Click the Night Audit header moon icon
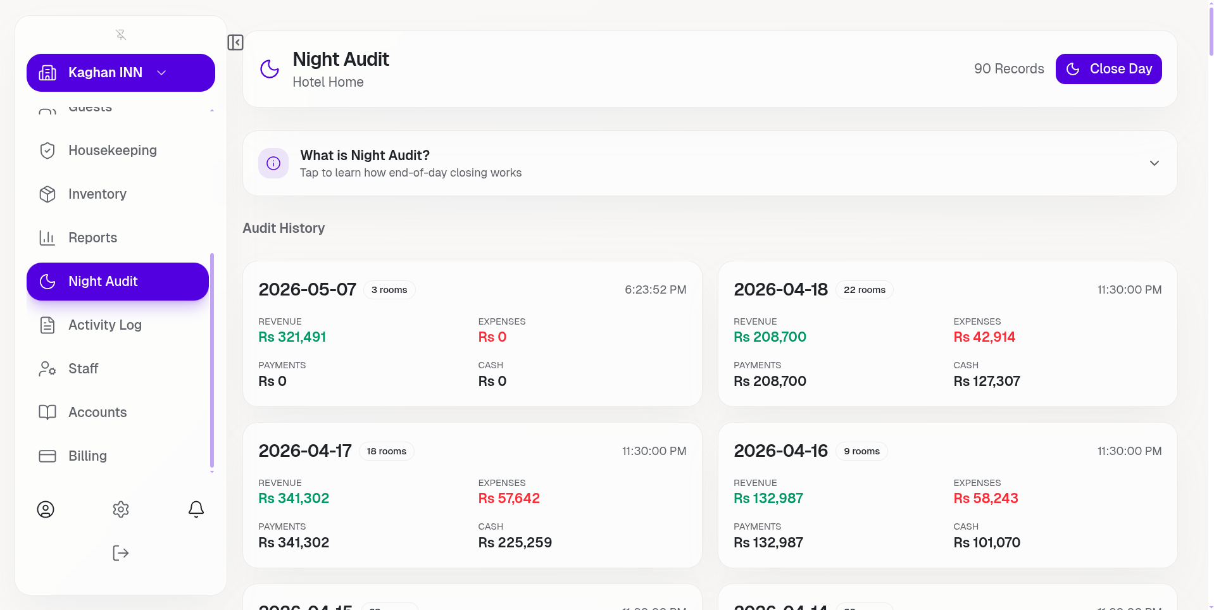Image resolution: width=1214 pixels, height=610 pixels. click(270, 69)
